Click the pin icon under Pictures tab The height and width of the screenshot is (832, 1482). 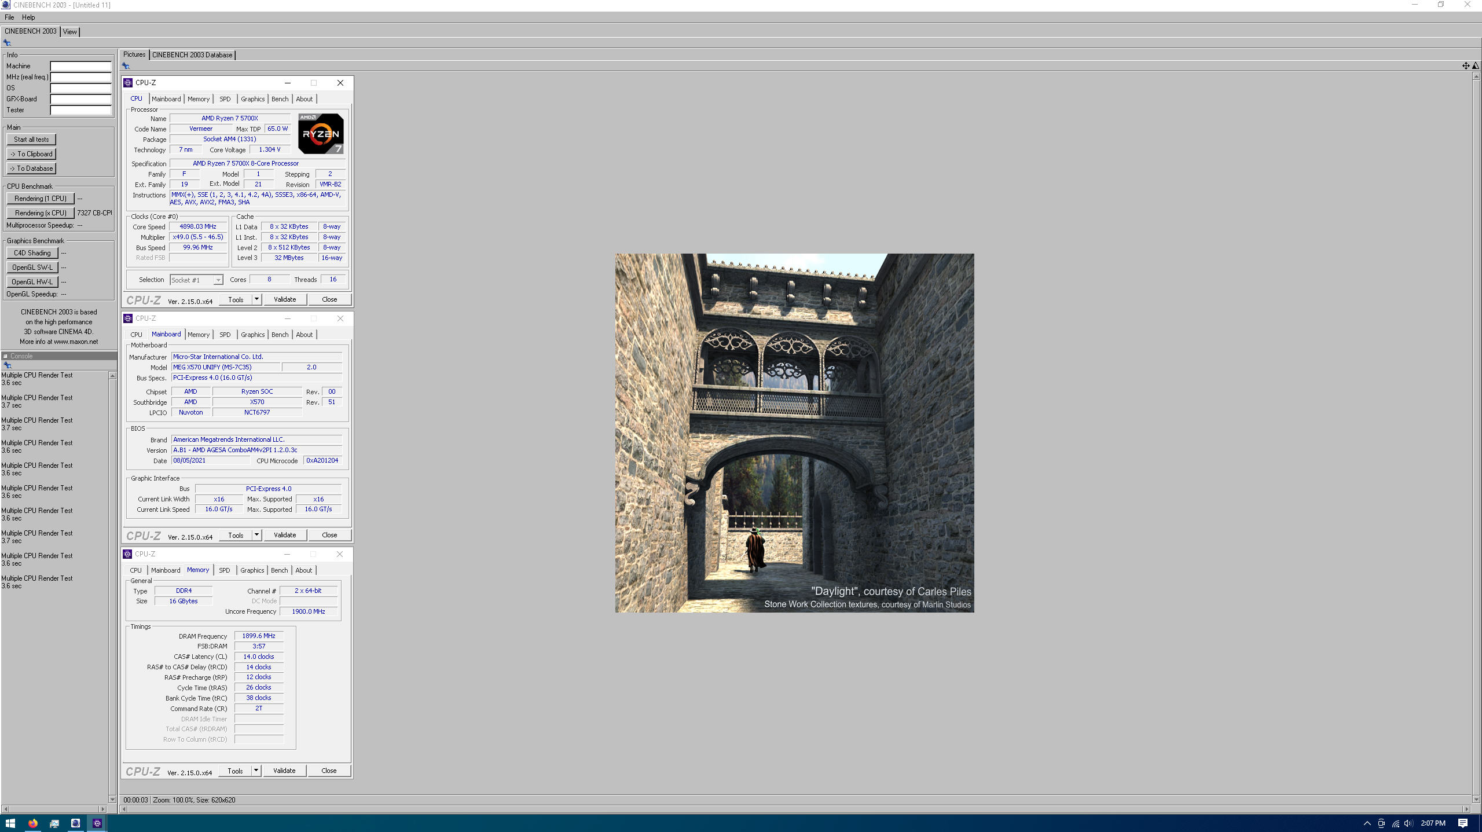[x=126, y=65]
